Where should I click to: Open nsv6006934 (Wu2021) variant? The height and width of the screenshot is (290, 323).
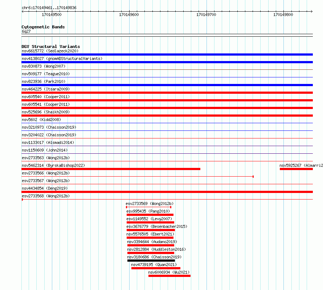(x=169, y=272)
